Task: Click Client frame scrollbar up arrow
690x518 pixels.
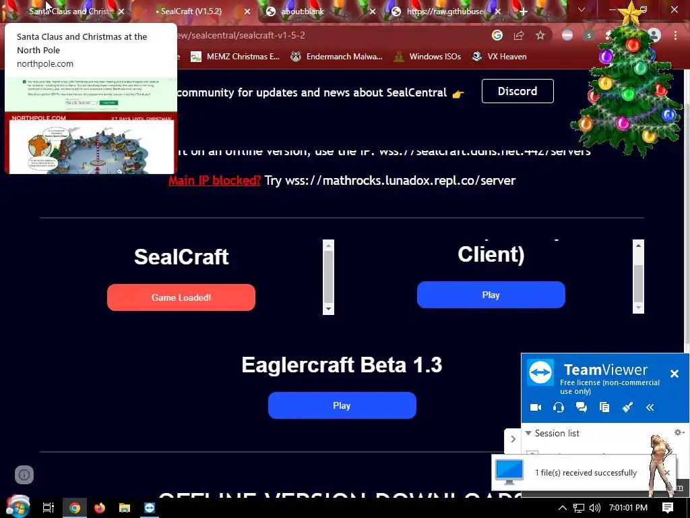Action: pyautogui.click(x=639, y=245)
